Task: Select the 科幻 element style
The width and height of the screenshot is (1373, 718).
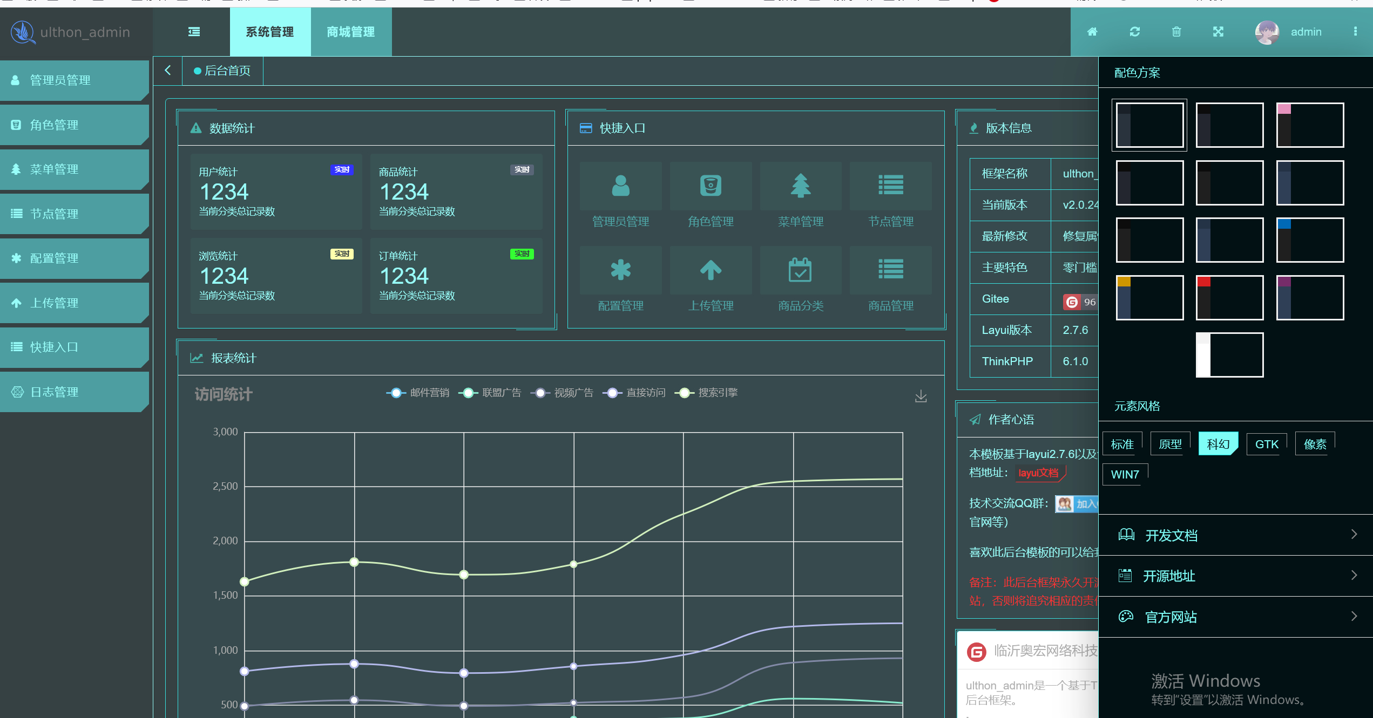Action: point(1218,444)
